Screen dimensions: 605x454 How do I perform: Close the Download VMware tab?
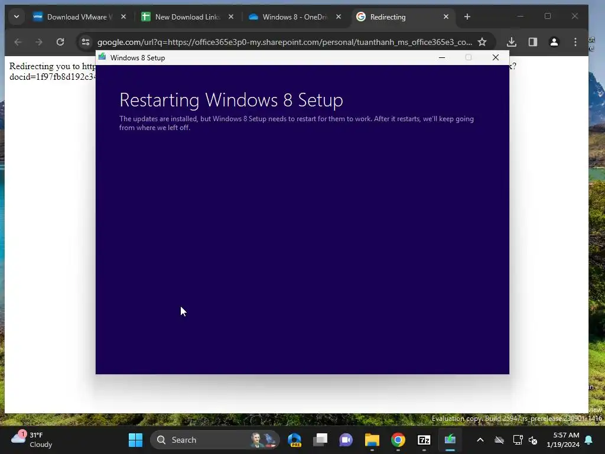[x=123, y=17]
